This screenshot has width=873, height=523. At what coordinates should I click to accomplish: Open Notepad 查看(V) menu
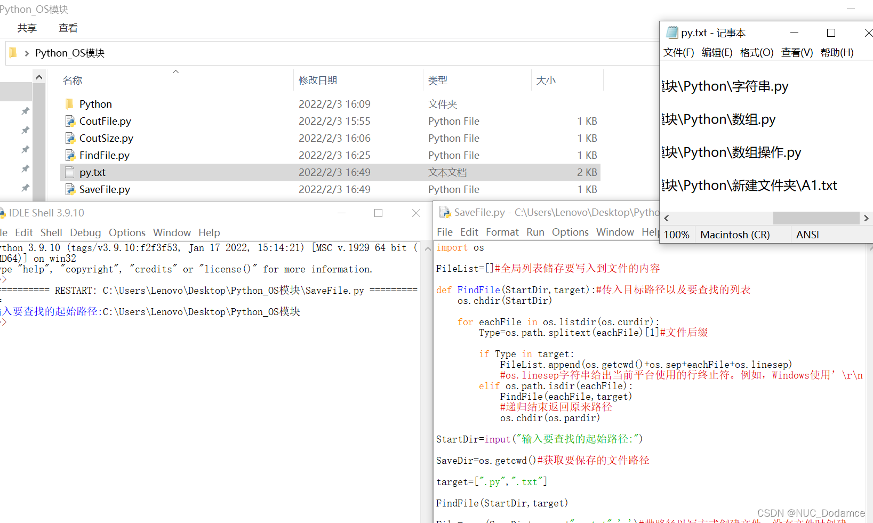[797, 52]
